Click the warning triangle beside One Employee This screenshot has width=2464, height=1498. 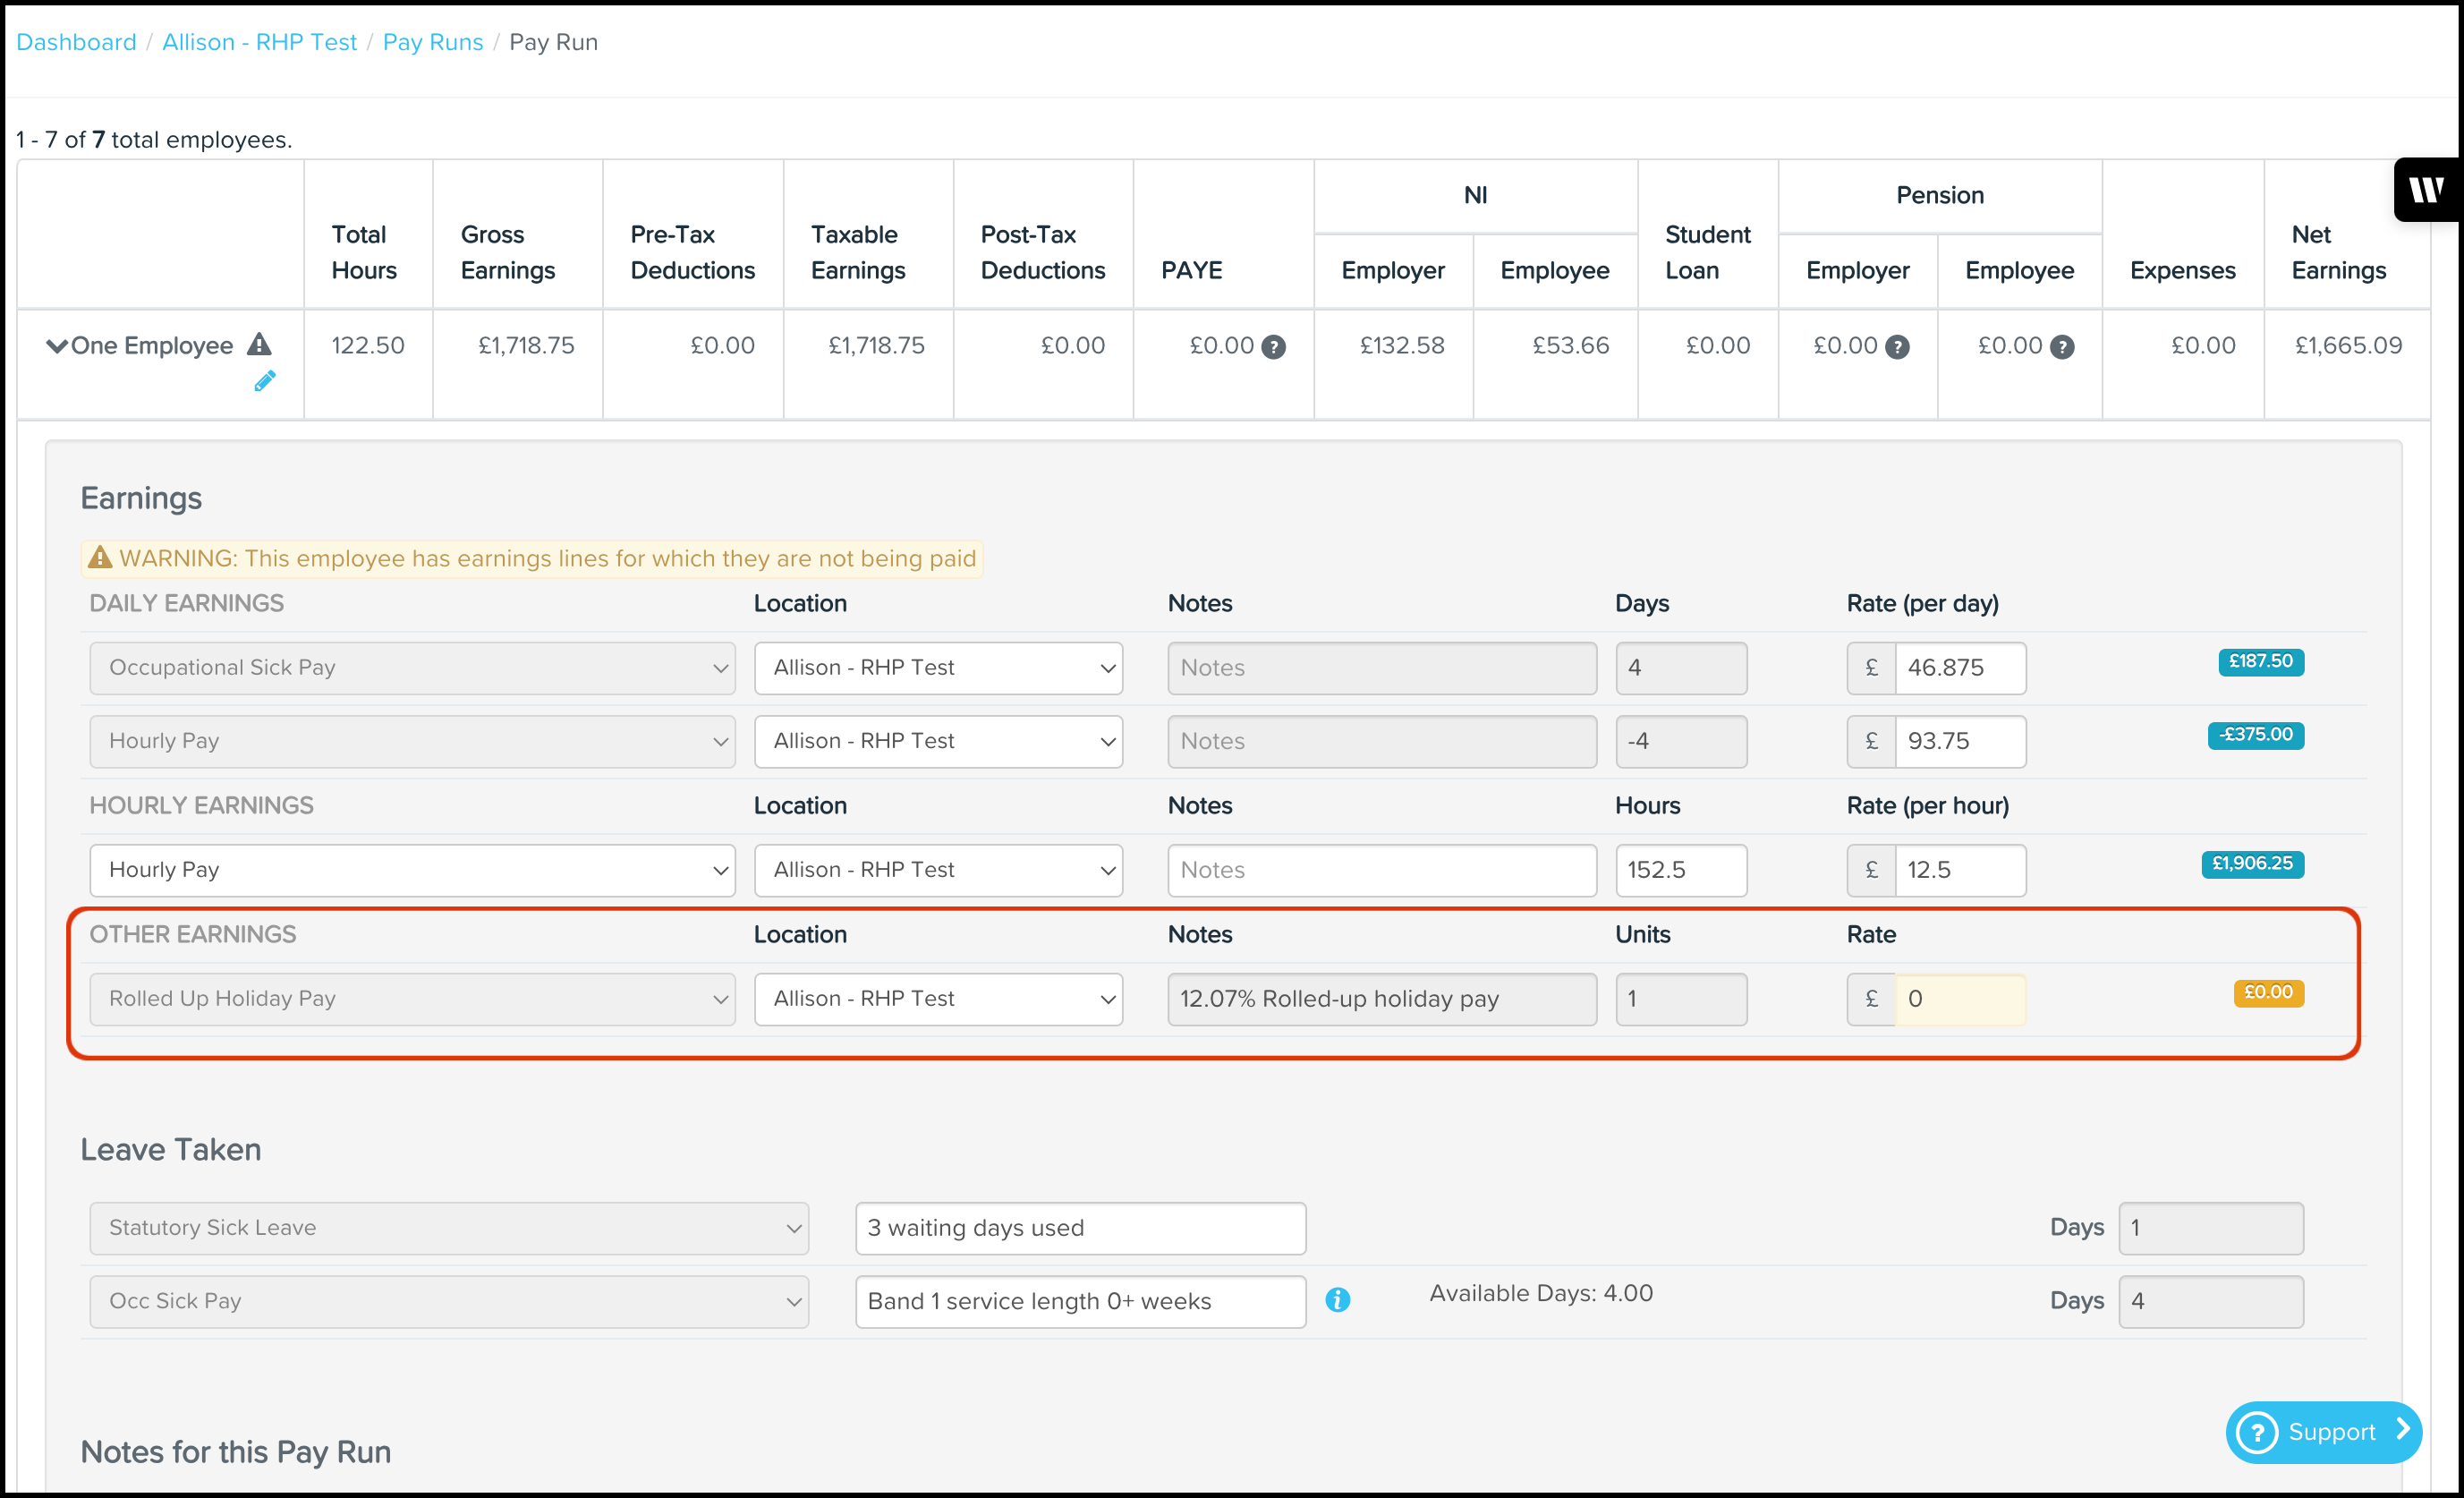(x=259, y=345)
